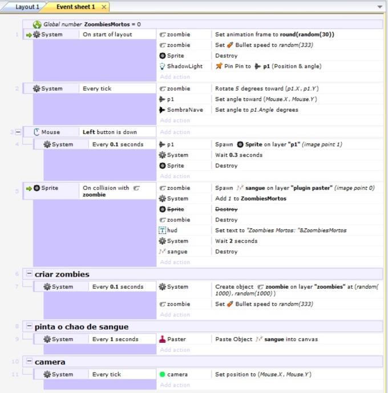Click the Paster stamp icon
The width and height of the screenshot is (388, 393).
[x=163, y=339]
